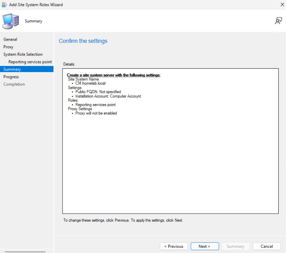Screen dimensions: 286x253
Task: Click the Confirm the settings heading
Action: click(83, 41)
